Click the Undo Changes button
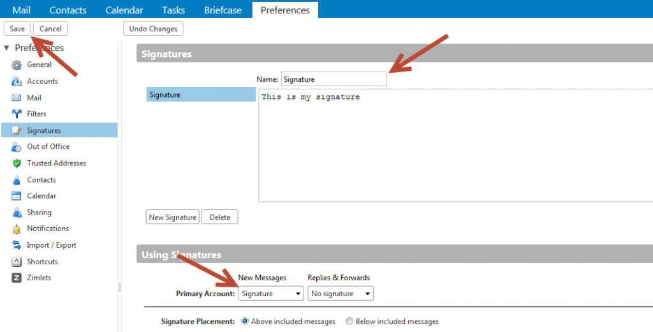 (x=153, y=29)
